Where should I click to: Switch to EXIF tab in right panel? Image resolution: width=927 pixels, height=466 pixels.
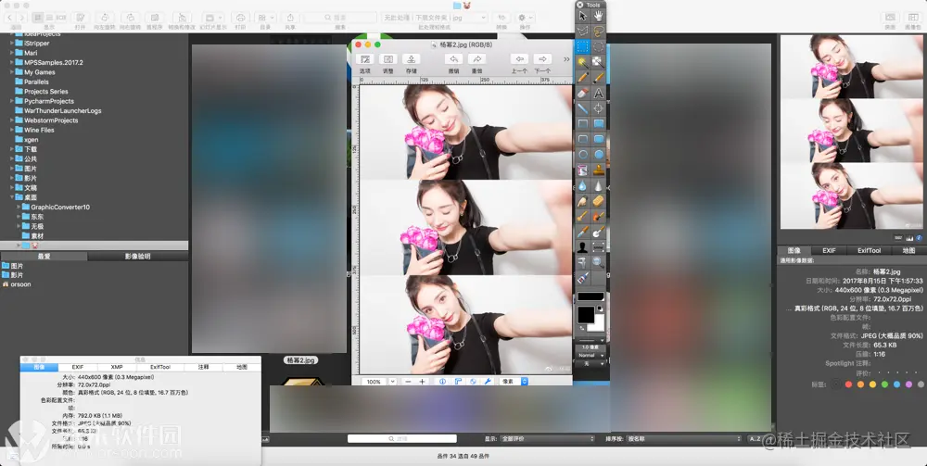[x=828, y=250]
